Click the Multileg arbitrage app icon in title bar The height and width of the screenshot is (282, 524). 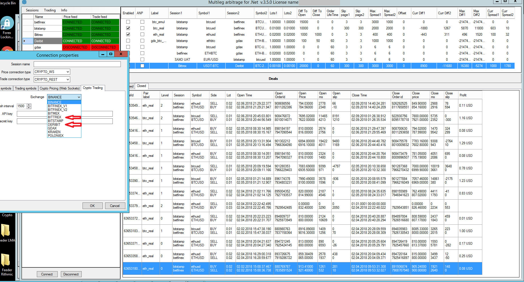(25, 2)
